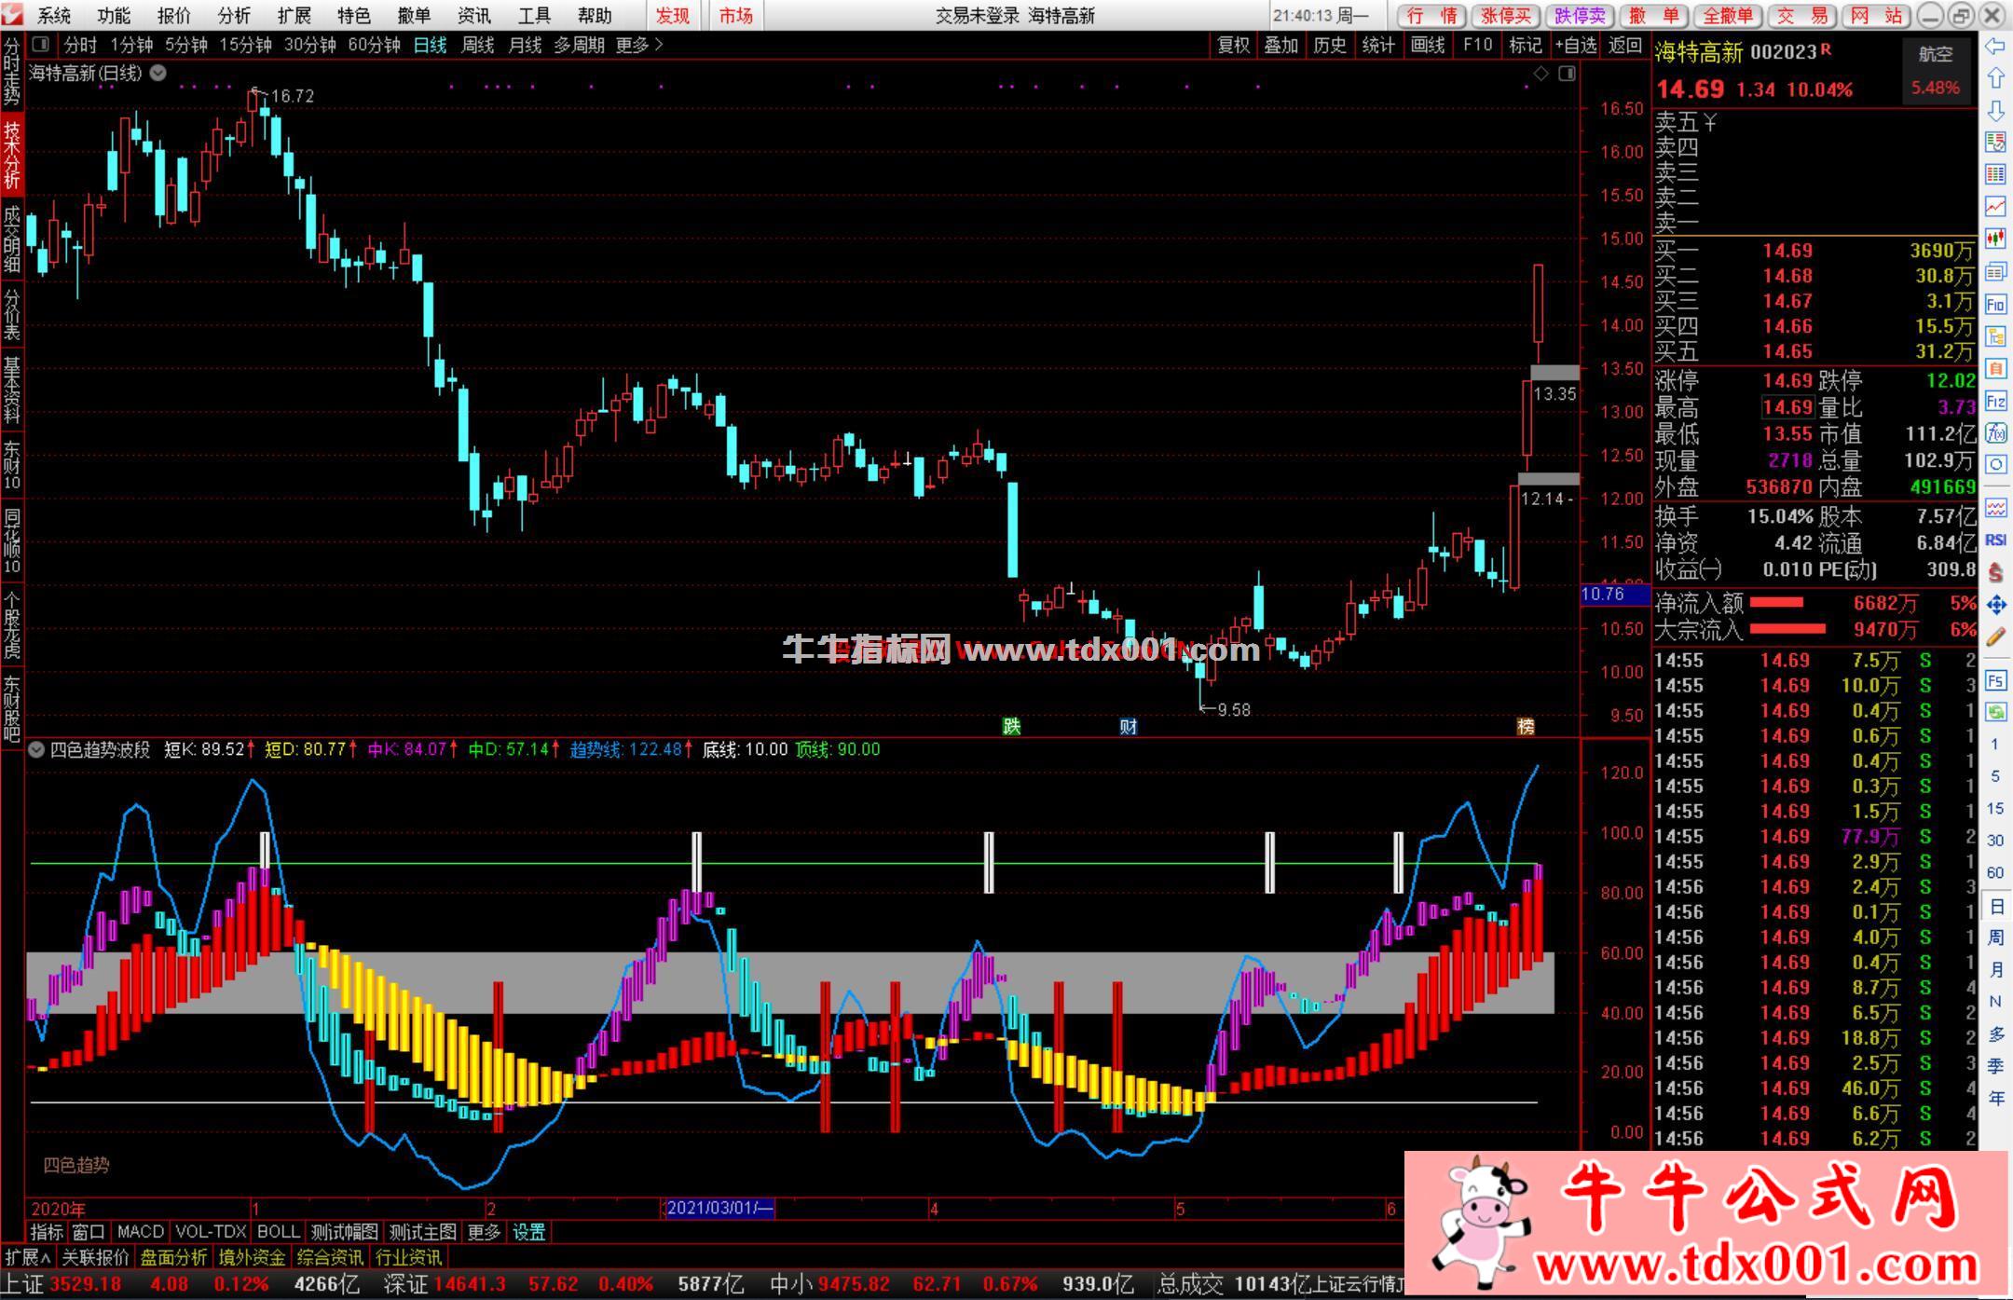
Task: Open 设置 in indicator bottom bar
Action: [529, 1232]
